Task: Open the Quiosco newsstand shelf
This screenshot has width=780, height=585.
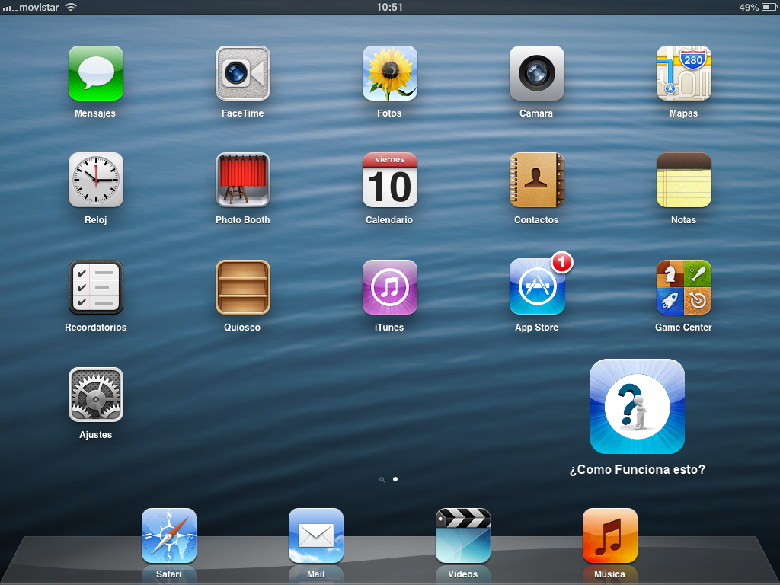Action: 243,287
